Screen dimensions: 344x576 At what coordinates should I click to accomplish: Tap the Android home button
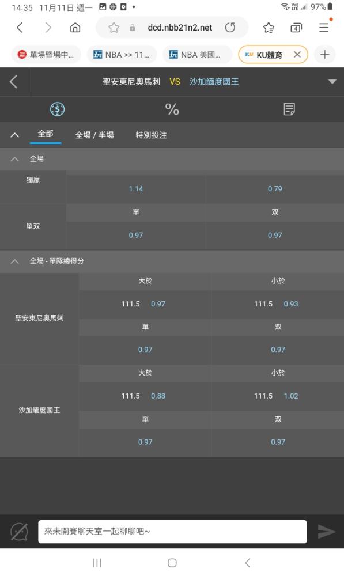(172, 563)
